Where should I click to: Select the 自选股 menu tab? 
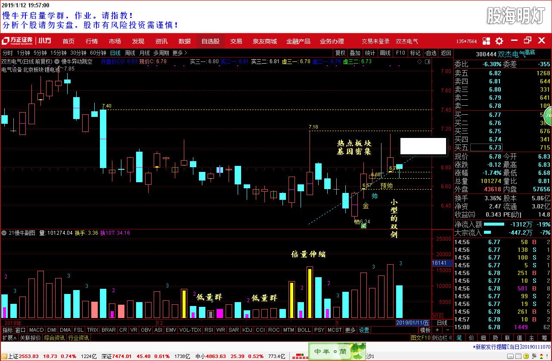pyautogui.click(x=211, y=41)
